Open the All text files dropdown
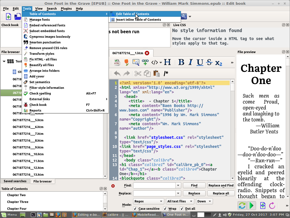Viewport: 290px width, 218px height. click(x=180, y=201)
